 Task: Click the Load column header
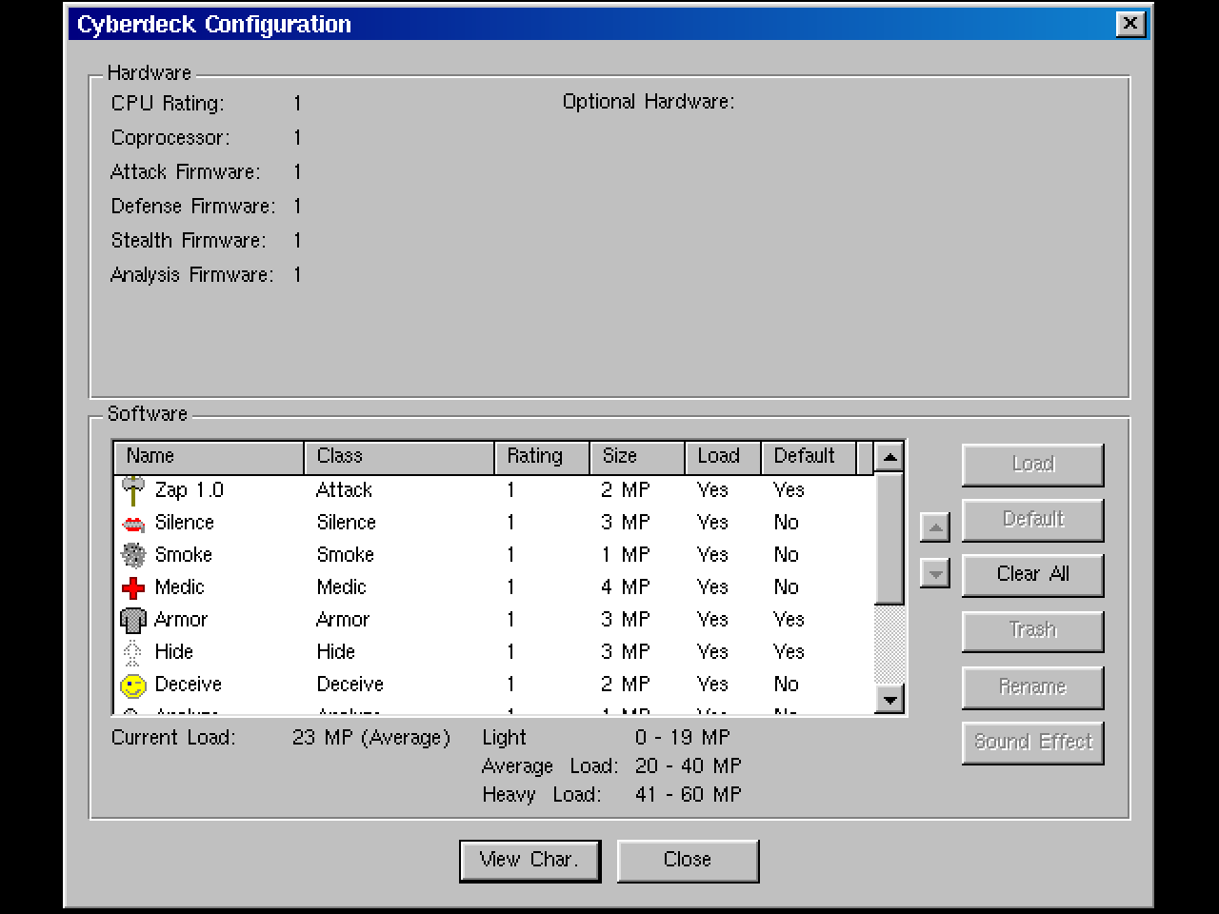tap(723, 457)
